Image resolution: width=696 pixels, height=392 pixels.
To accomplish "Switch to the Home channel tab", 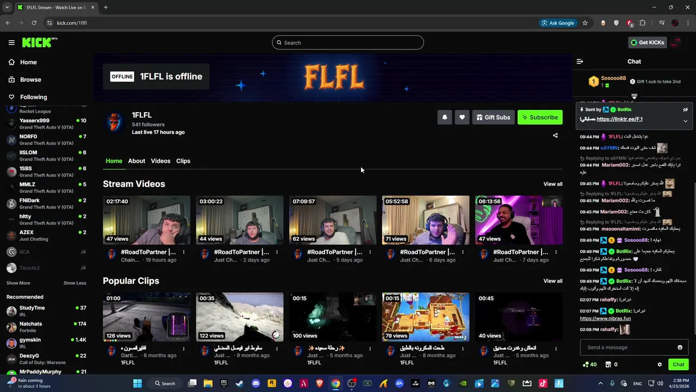I will (x=114, y=161).
